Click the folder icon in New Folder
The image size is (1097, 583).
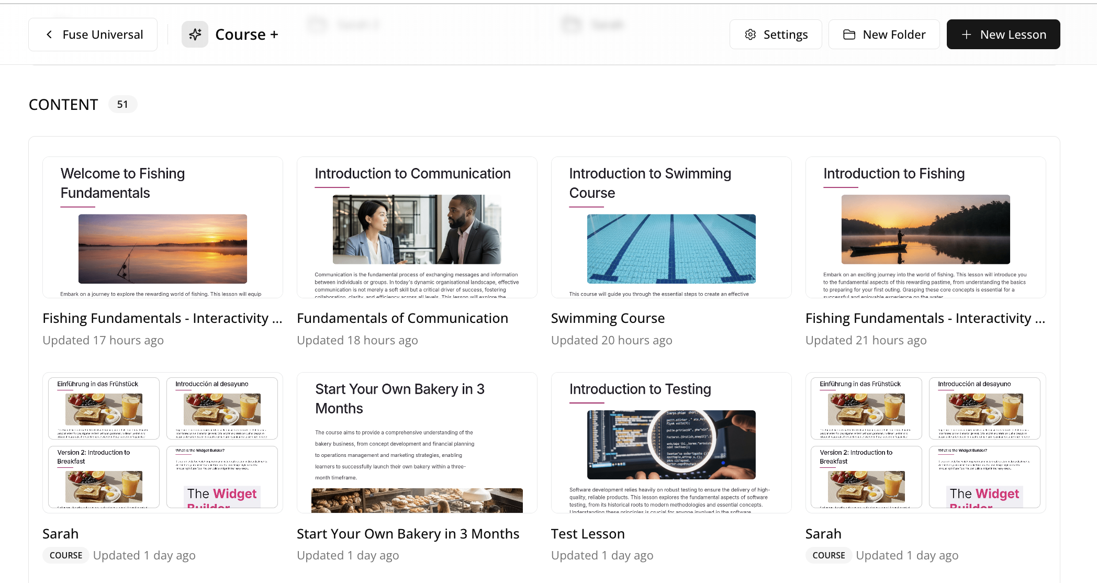[x=849, y=35]
